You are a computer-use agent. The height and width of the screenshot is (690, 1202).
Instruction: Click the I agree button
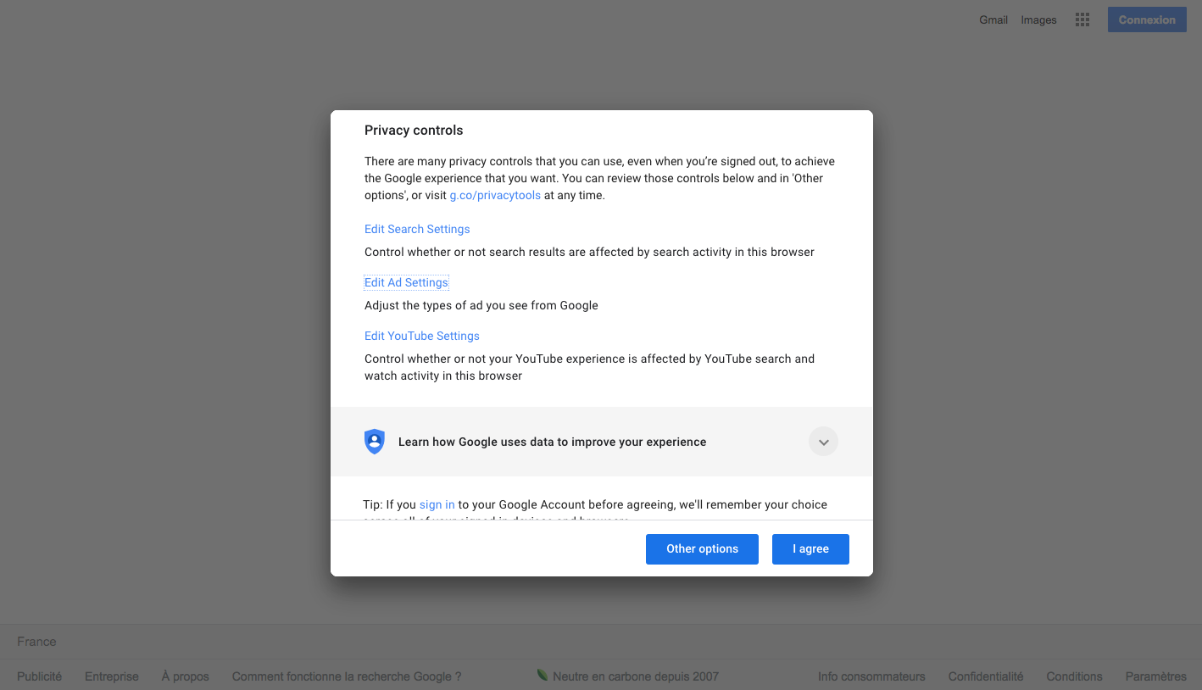tap(810, 549)
